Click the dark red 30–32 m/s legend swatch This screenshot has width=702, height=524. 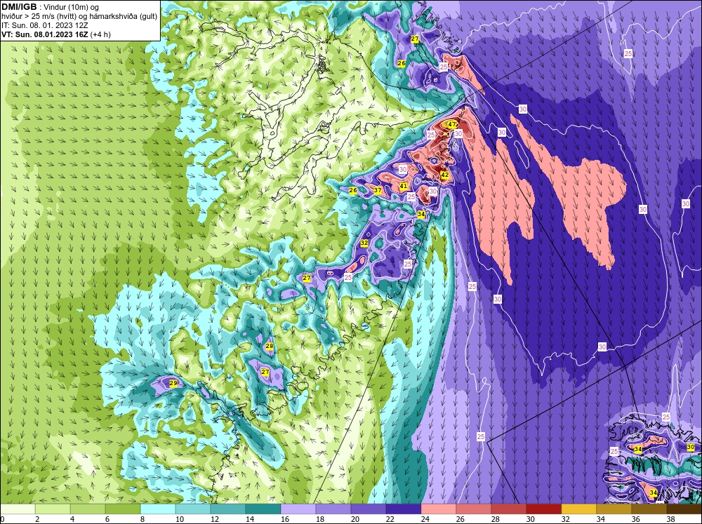click(x=544, y=509)
